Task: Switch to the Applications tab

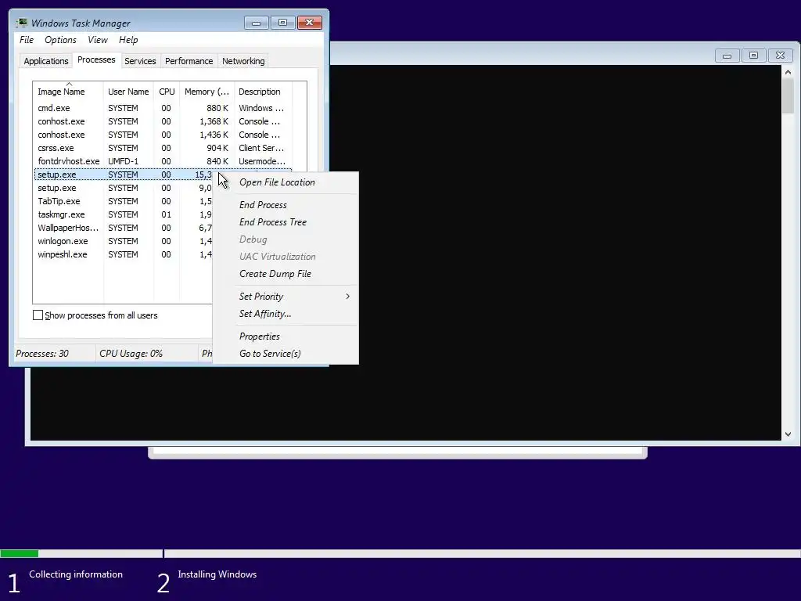Action: tap(46, 61)
